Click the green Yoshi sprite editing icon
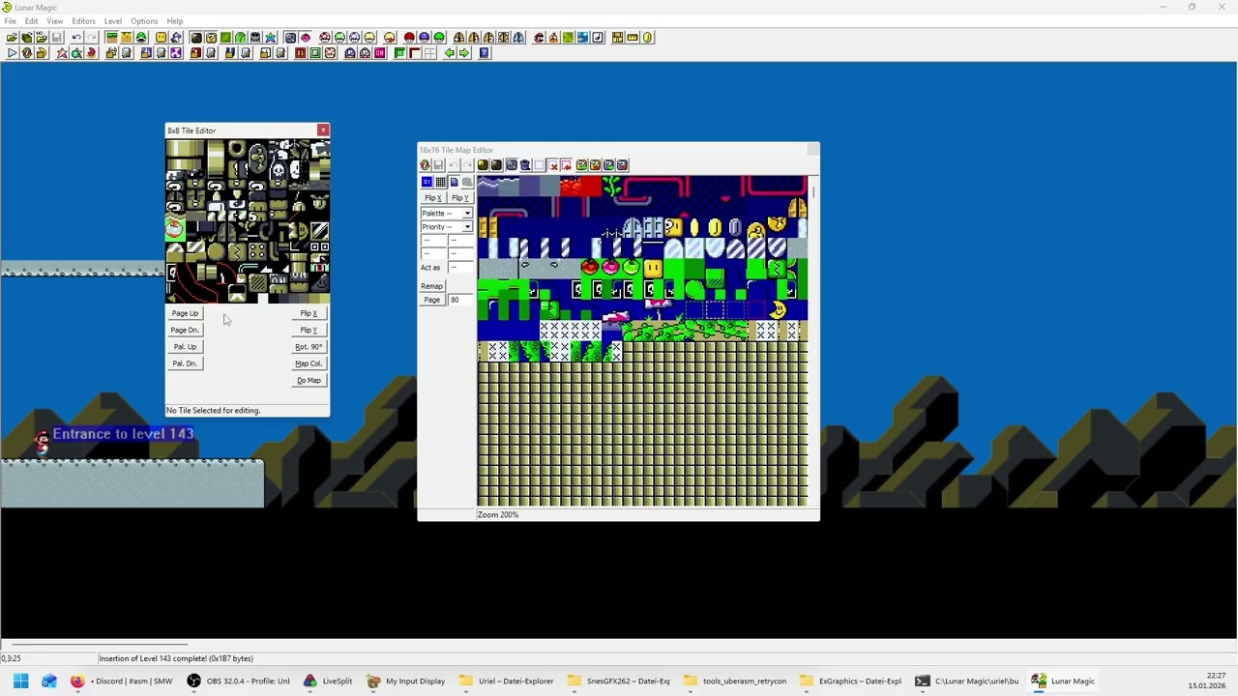The image size is (1238, 696). click(x=141, y=37)
